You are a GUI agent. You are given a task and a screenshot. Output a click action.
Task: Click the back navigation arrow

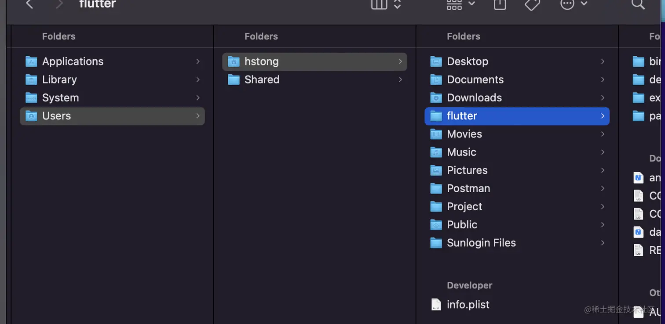(29, 4)
